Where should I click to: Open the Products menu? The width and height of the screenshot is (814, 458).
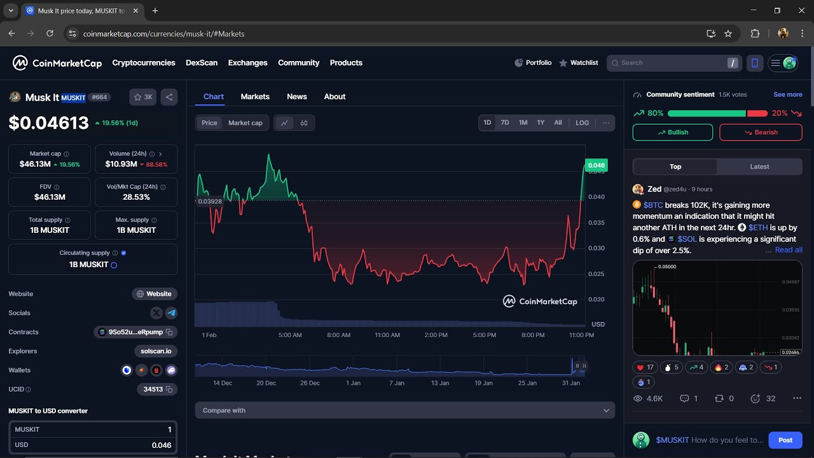[346, 63]
